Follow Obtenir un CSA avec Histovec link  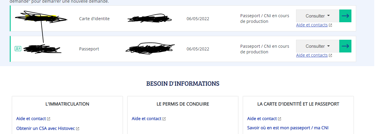(46, 128)
